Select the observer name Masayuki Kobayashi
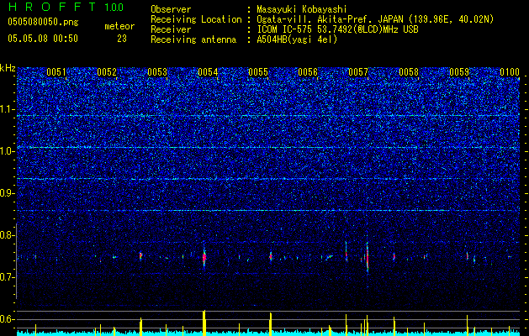 click(301, 9)
